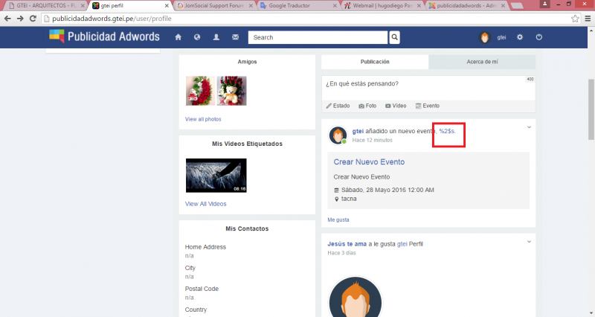This screenshot has height=317, width=595.
Task: Click the Publicidad Adwords logo
Action: 104,36
